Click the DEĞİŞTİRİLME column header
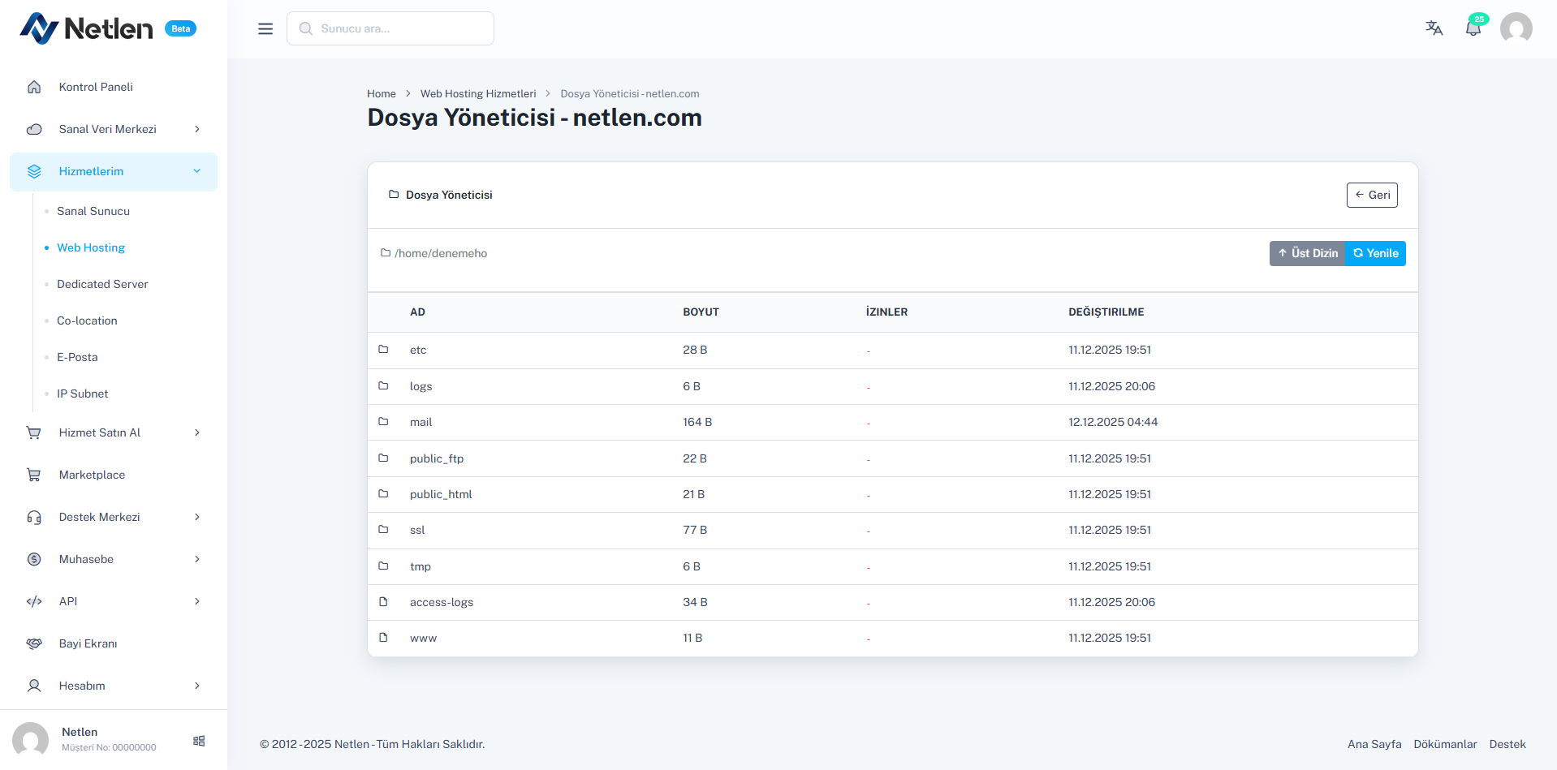1557x770 pixels. click(1106, 312)
